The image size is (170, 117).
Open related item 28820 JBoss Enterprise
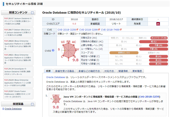(x=18, y=45)
